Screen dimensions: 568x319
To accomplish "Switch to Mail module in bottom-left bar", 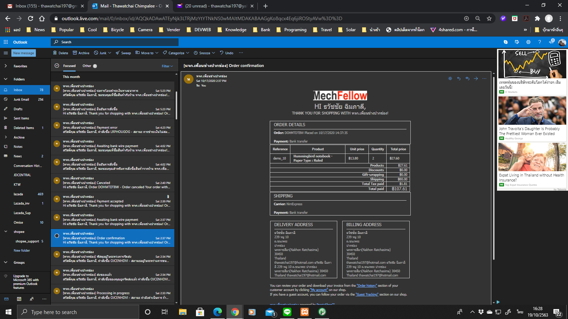I will (x=6, y=299).
